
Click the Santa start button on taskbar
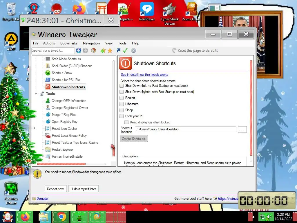click(8, 217)
